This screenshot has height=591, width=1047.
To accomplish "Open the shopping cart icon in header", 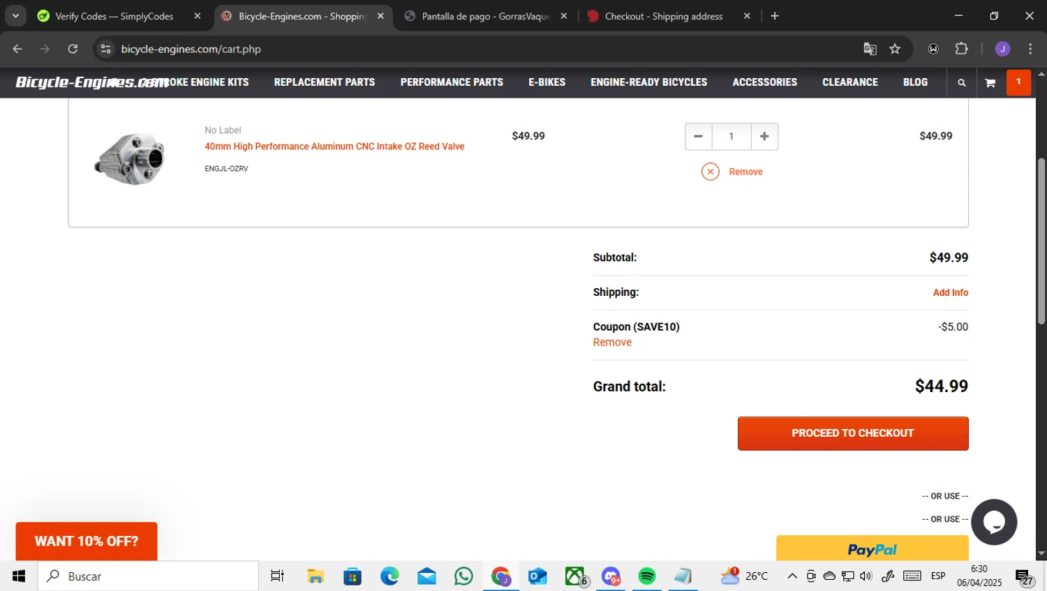I will [990, 82].
